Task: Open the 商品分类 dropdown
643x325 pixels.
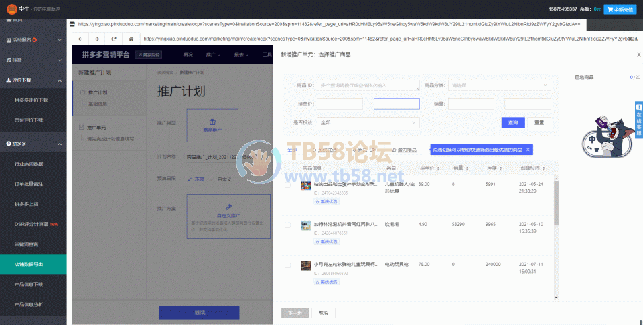Action: (x=500, y=85)
